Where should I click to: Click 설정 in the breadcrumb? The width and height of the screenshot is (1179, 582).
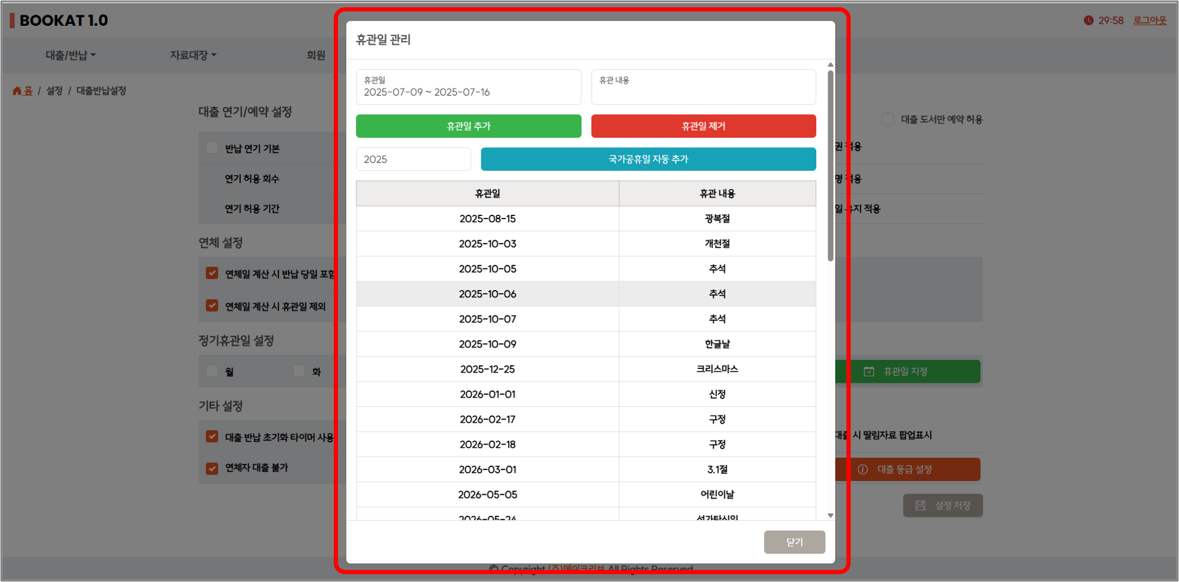coord(54,91)
